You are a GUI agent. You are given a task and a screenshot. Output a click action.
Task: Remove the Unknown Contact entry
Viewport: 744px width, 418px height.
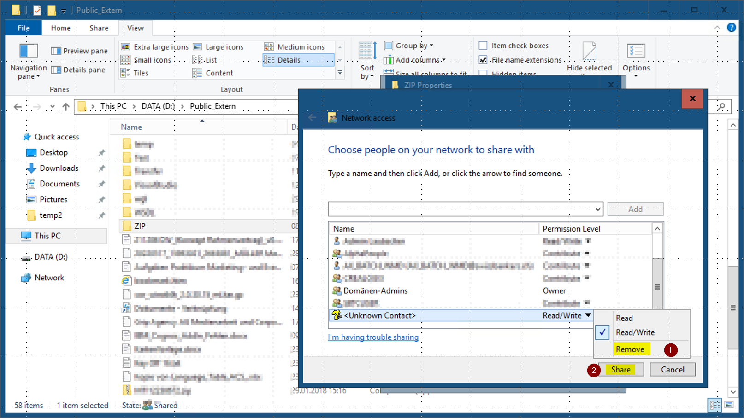tap(630, 349)
